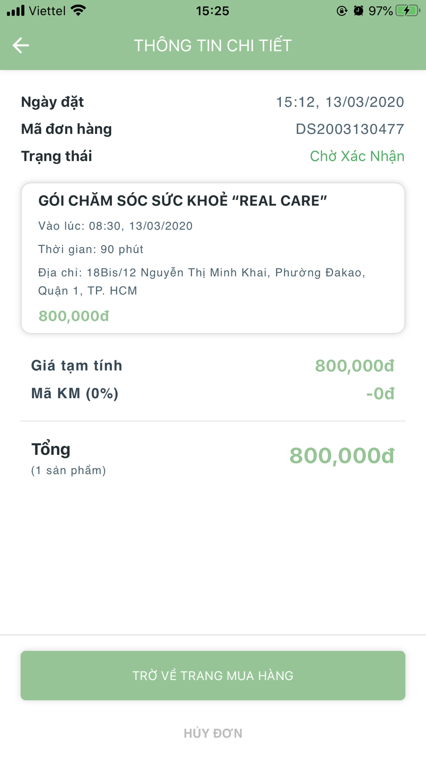Tap the alarm clock status icon
The image size is (426, 758).
pyautogui.click(x=359, y=11)
